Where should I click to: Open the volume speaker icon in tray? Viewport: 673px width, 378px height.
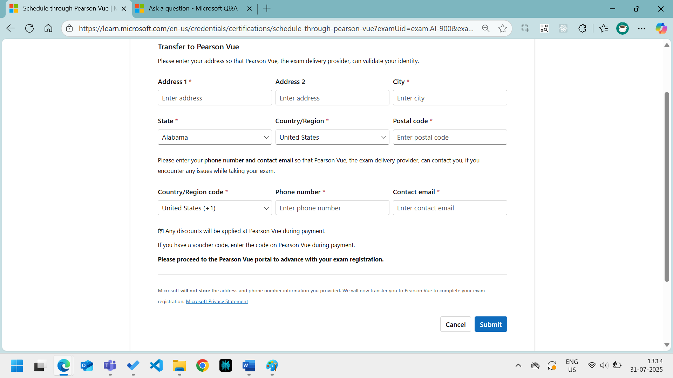coord(604,366)
